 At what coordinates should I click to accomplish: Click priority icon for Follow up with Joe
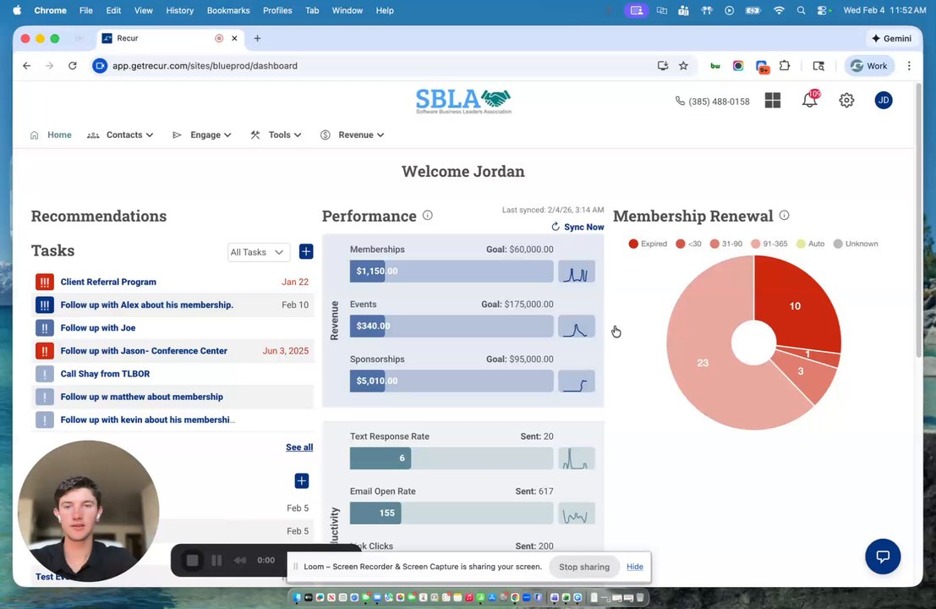pyautogui.click(x=45, y=328)
